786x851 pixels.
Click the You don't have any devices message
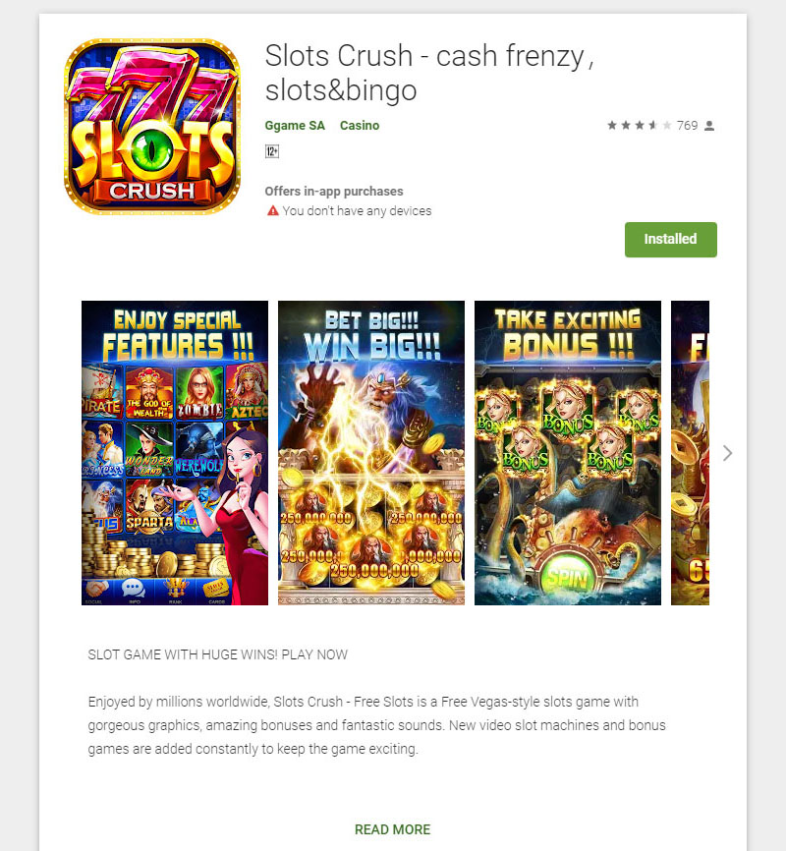tap(357, 210)
